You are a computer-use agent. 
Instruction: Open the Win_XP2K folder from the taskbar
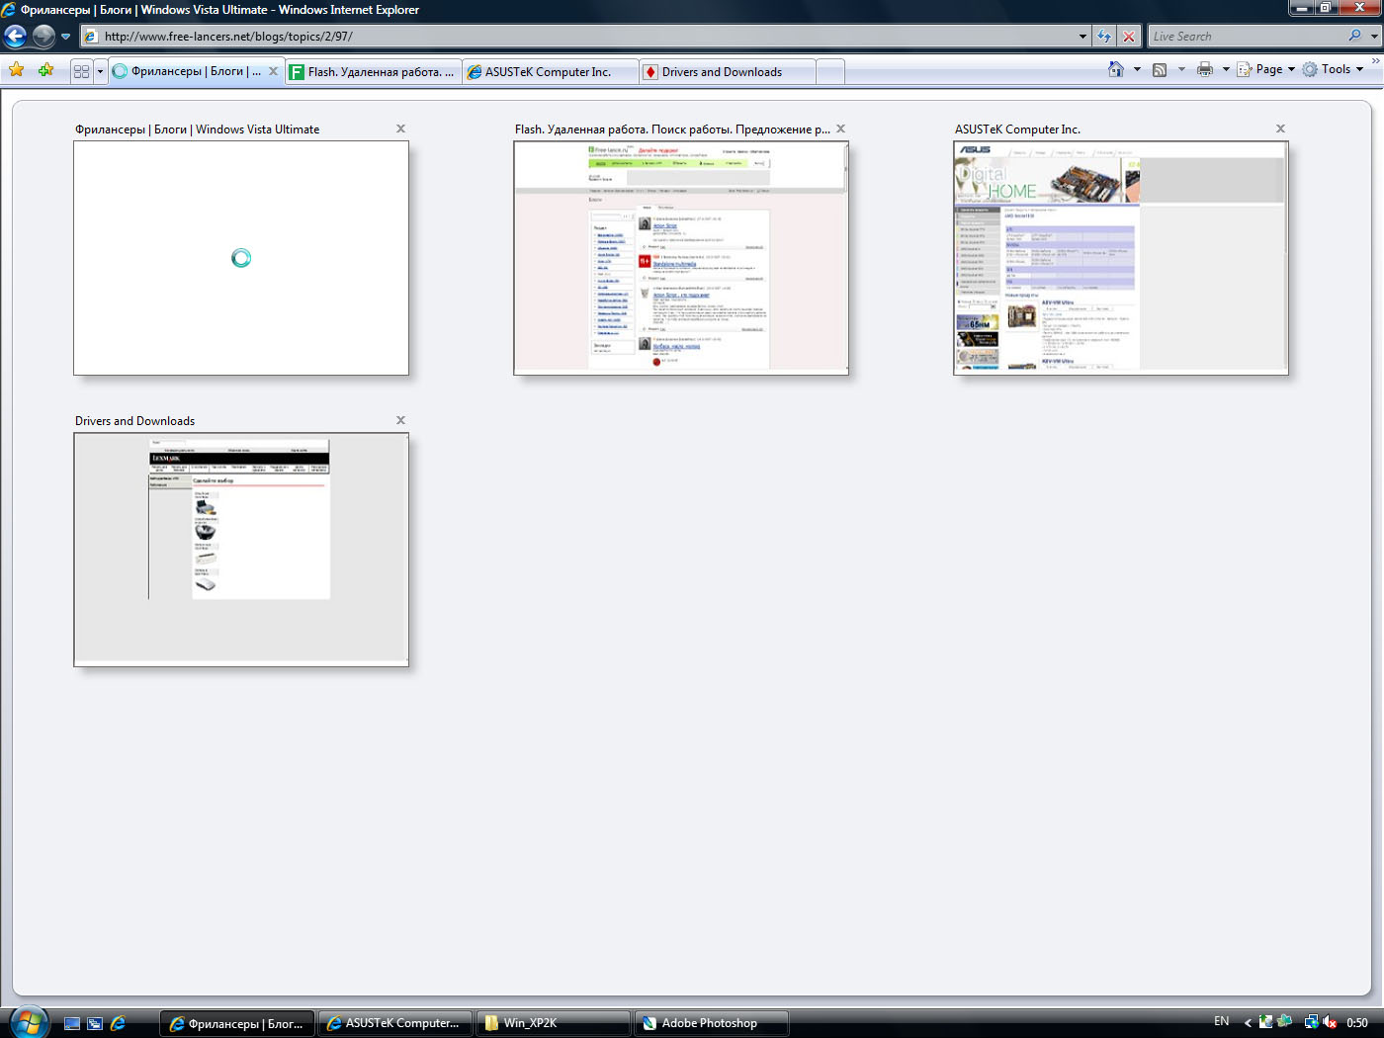[x=554, y=1023]
